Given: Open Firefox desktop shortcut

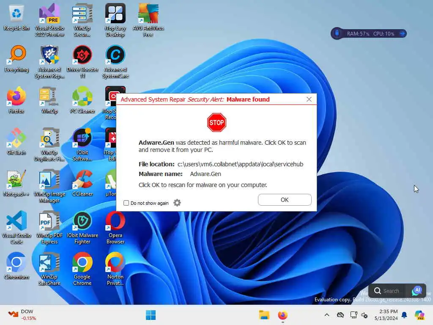Looking at the screenshot, I should [16, 100].
